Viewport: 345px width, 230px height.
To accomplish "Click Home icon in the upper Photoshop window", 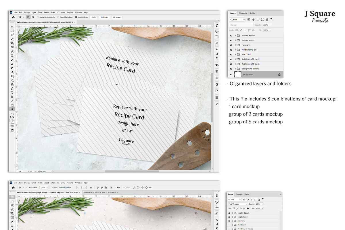I will (13, 17).
